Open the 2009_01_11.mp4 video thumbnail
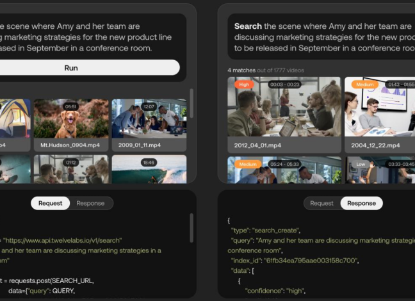The height and width of the screenshot is (301, 415). (x=149, y=118)
